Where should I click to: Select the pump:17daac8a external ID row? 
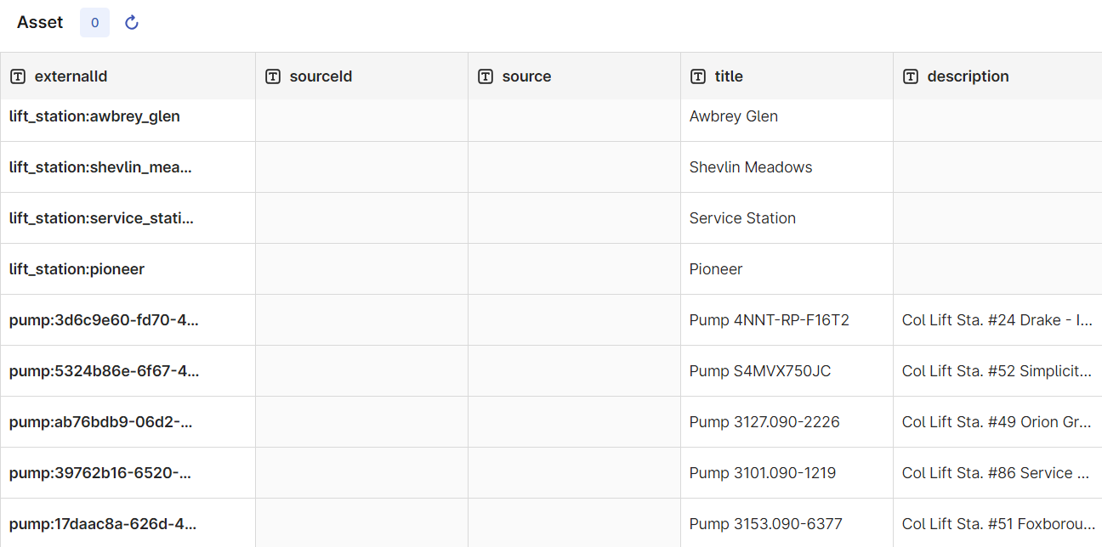[x=551, y=523]
